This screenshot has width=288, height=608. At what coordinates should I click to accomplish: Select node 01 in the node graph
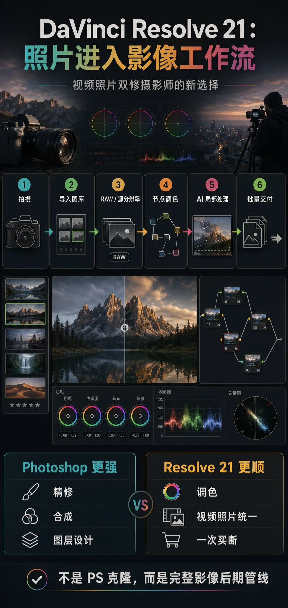pyautogui.click(x=232, y=295)
